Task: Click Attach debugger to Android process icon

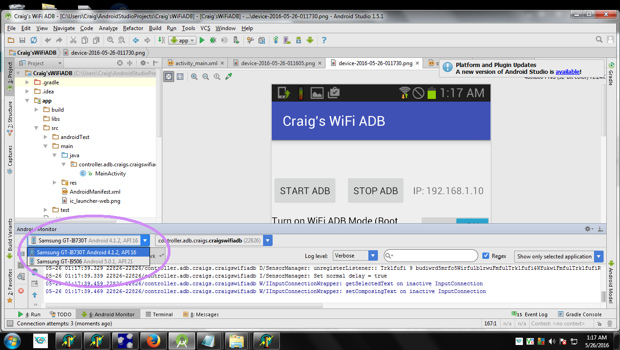Action: [237, 40]
